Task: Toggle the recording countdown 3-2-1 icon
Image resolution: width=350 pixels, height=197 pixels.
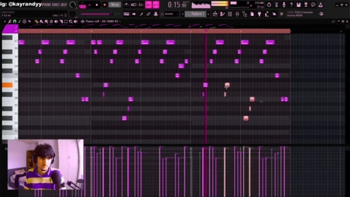Action: (141, 5)
